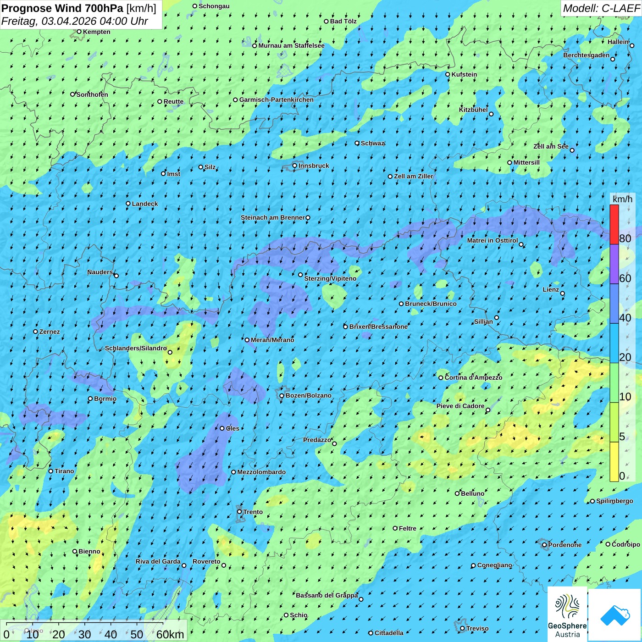This screenshot has width=642, height=642.
Task: Click the Pordenone city marker
Action: pos(545,545)
